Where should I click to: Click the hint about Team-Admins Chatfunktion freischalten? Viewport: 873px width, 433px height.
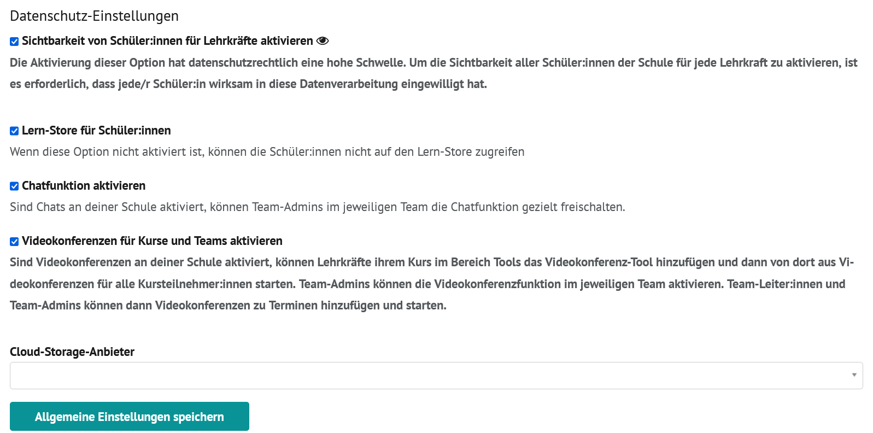[x=317, y=207]
